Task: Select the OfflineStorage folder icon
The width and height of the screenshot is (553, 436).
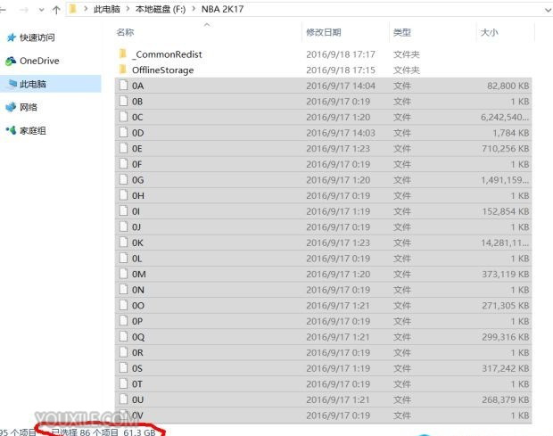Action: coord(123,70)
